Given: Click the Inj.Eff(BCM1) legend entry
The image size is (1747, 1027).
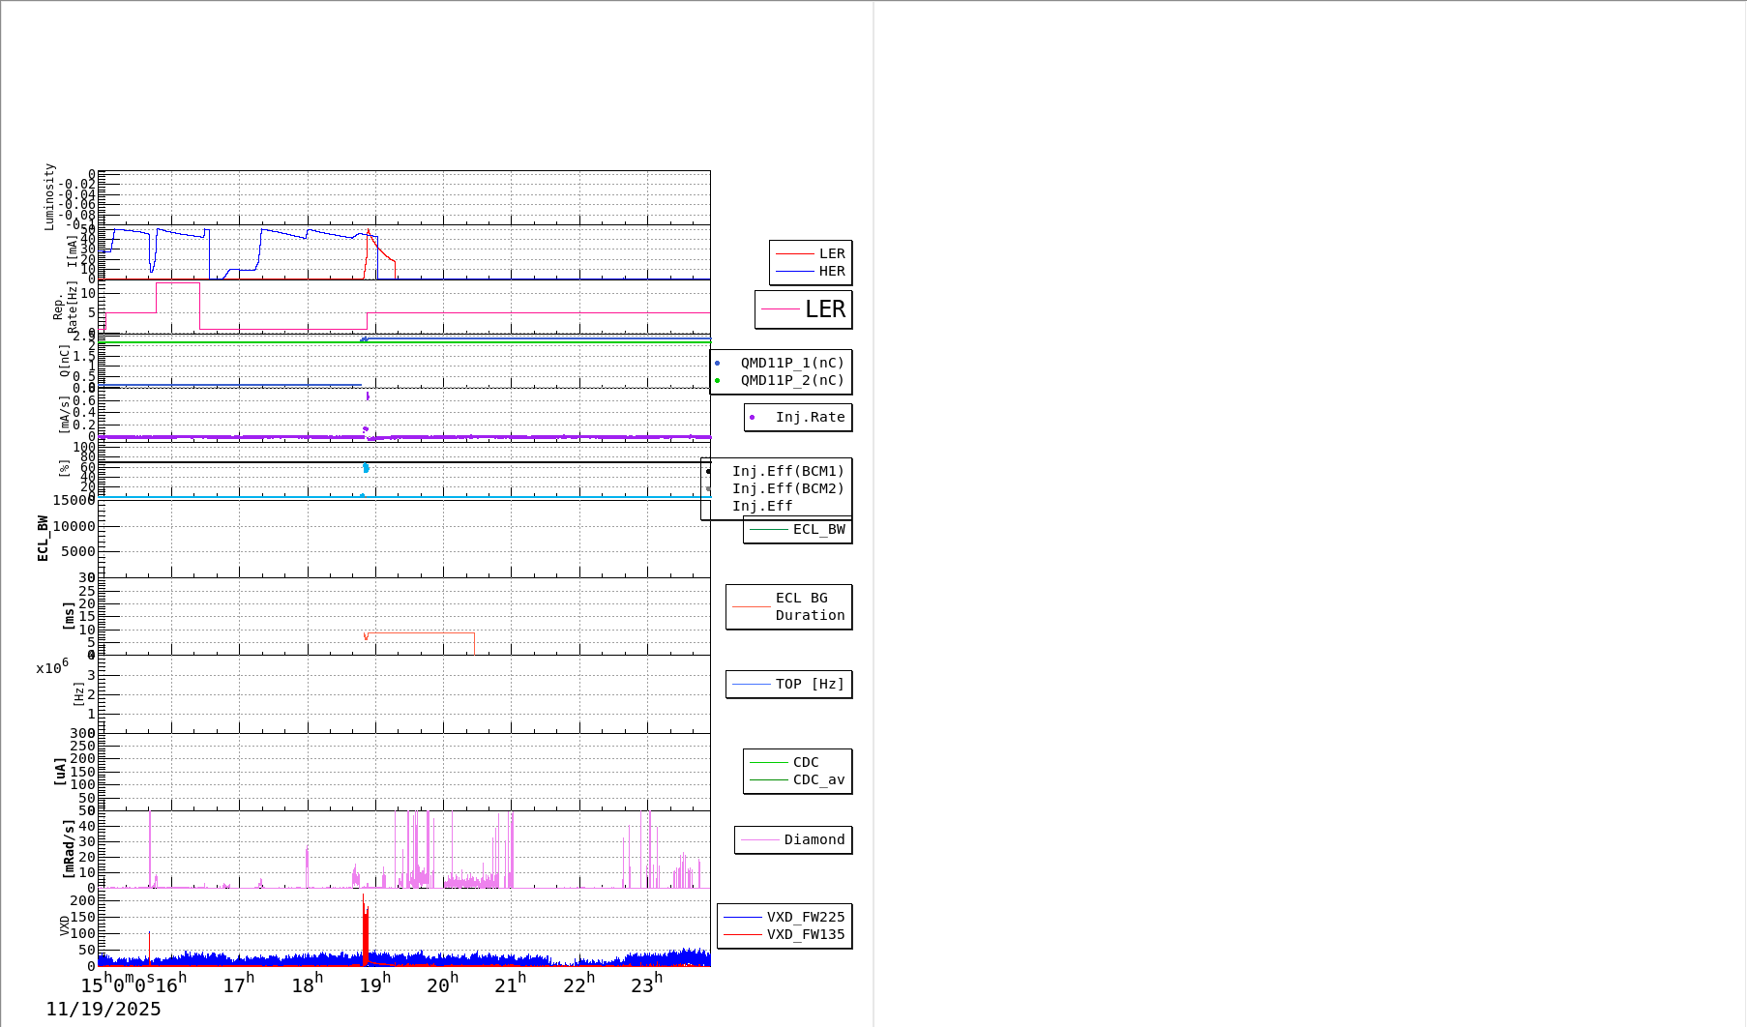Looking at the screenshot, I should pos(787,472).
